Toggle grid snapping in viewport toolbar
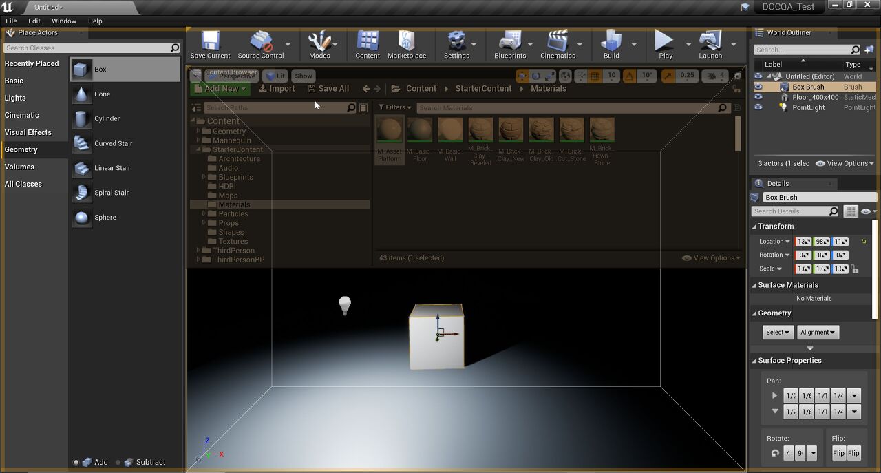 596,76
